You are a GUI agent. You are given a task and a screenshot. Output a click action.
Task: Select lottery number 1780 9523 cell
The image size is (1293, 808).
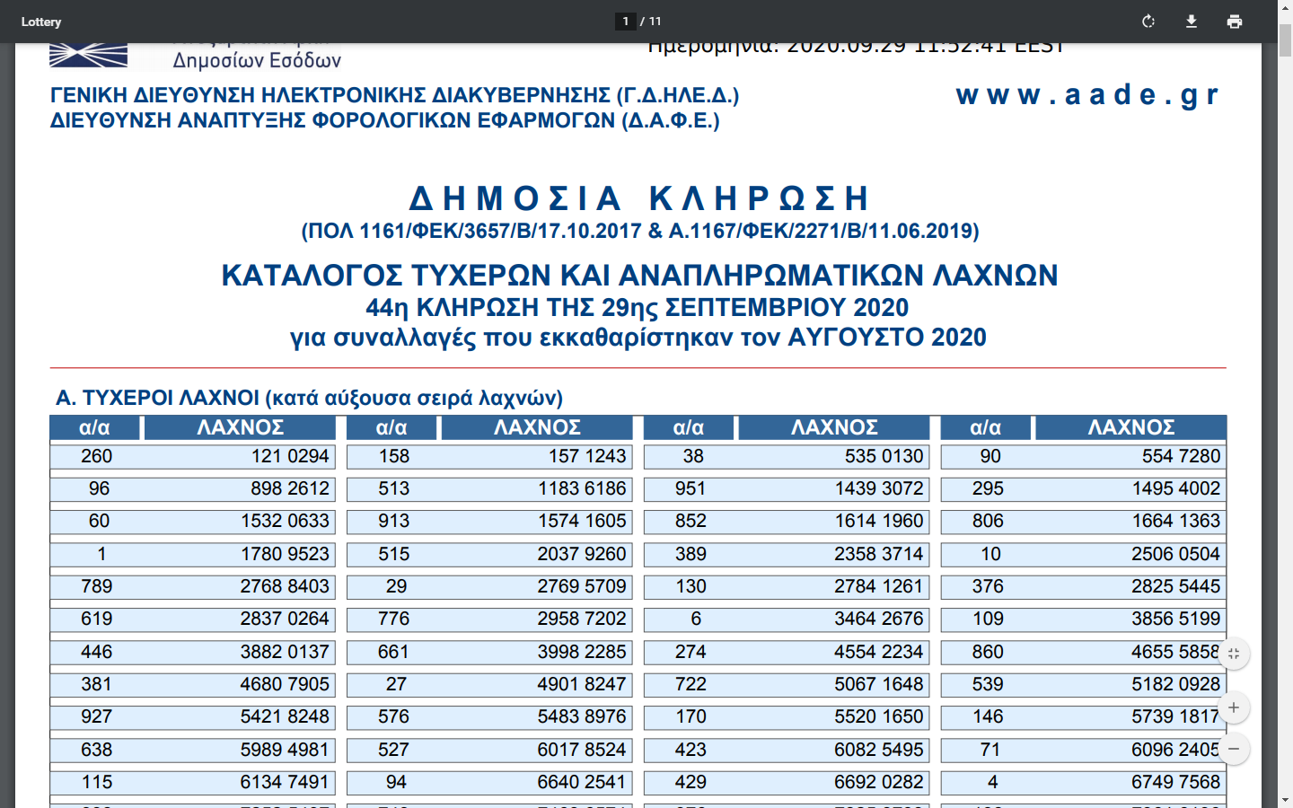pos(285,554)
